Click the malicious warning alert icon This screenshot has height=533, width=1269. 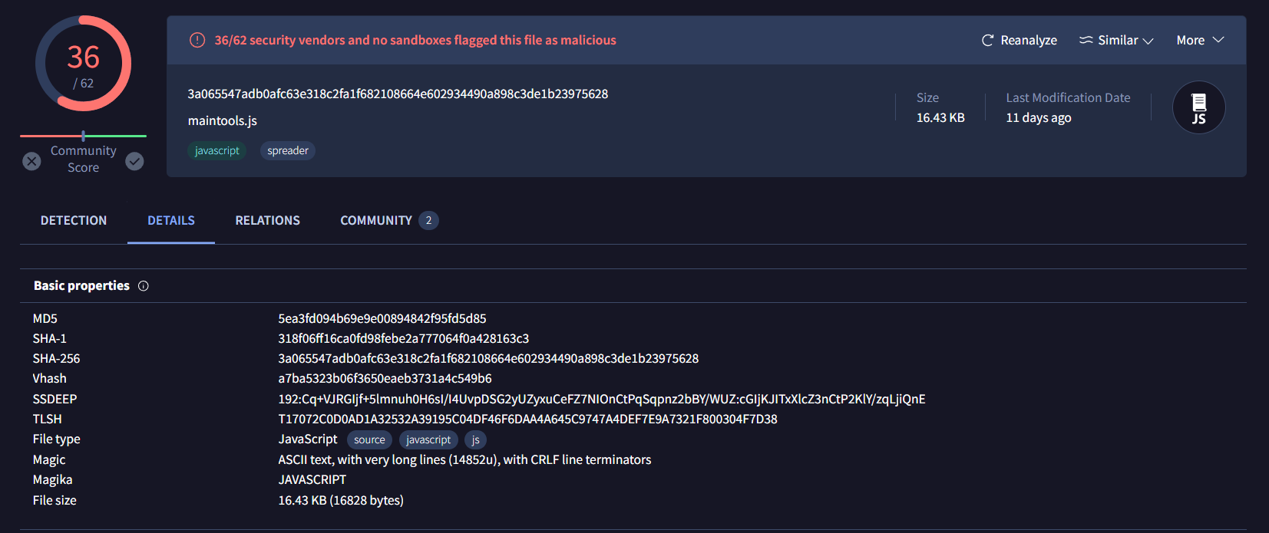[x=197, y=40]
